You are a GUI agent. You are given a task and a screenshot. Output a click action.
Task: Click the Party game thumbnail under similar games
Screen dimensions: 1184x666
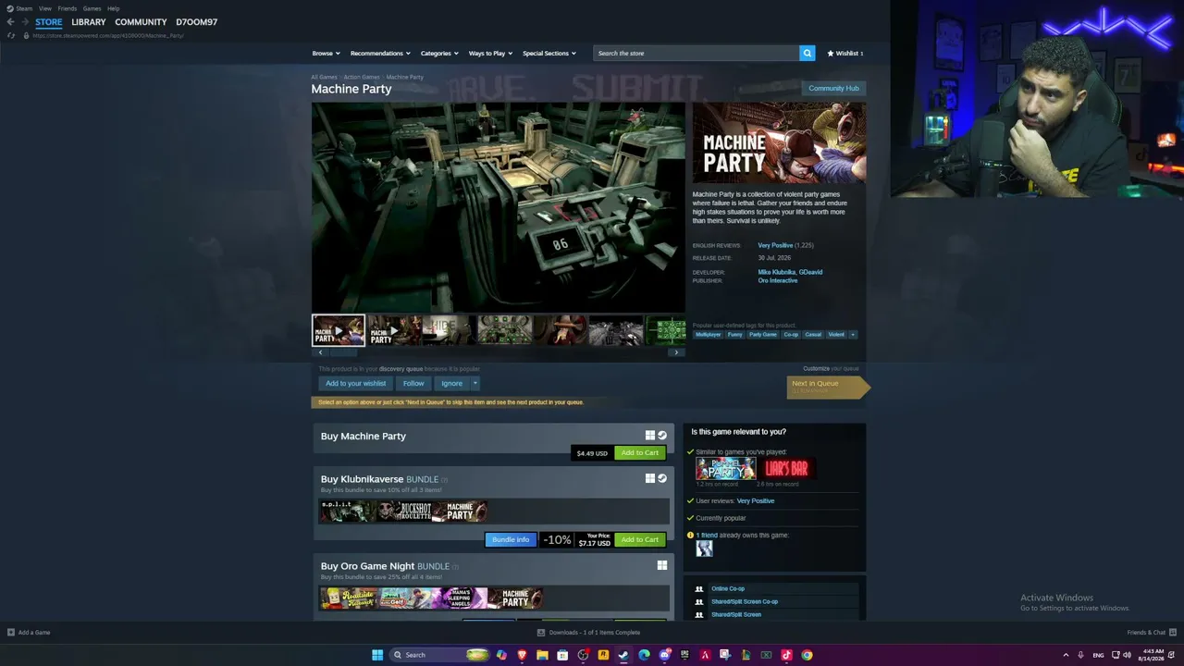click(x=726, y=469)
